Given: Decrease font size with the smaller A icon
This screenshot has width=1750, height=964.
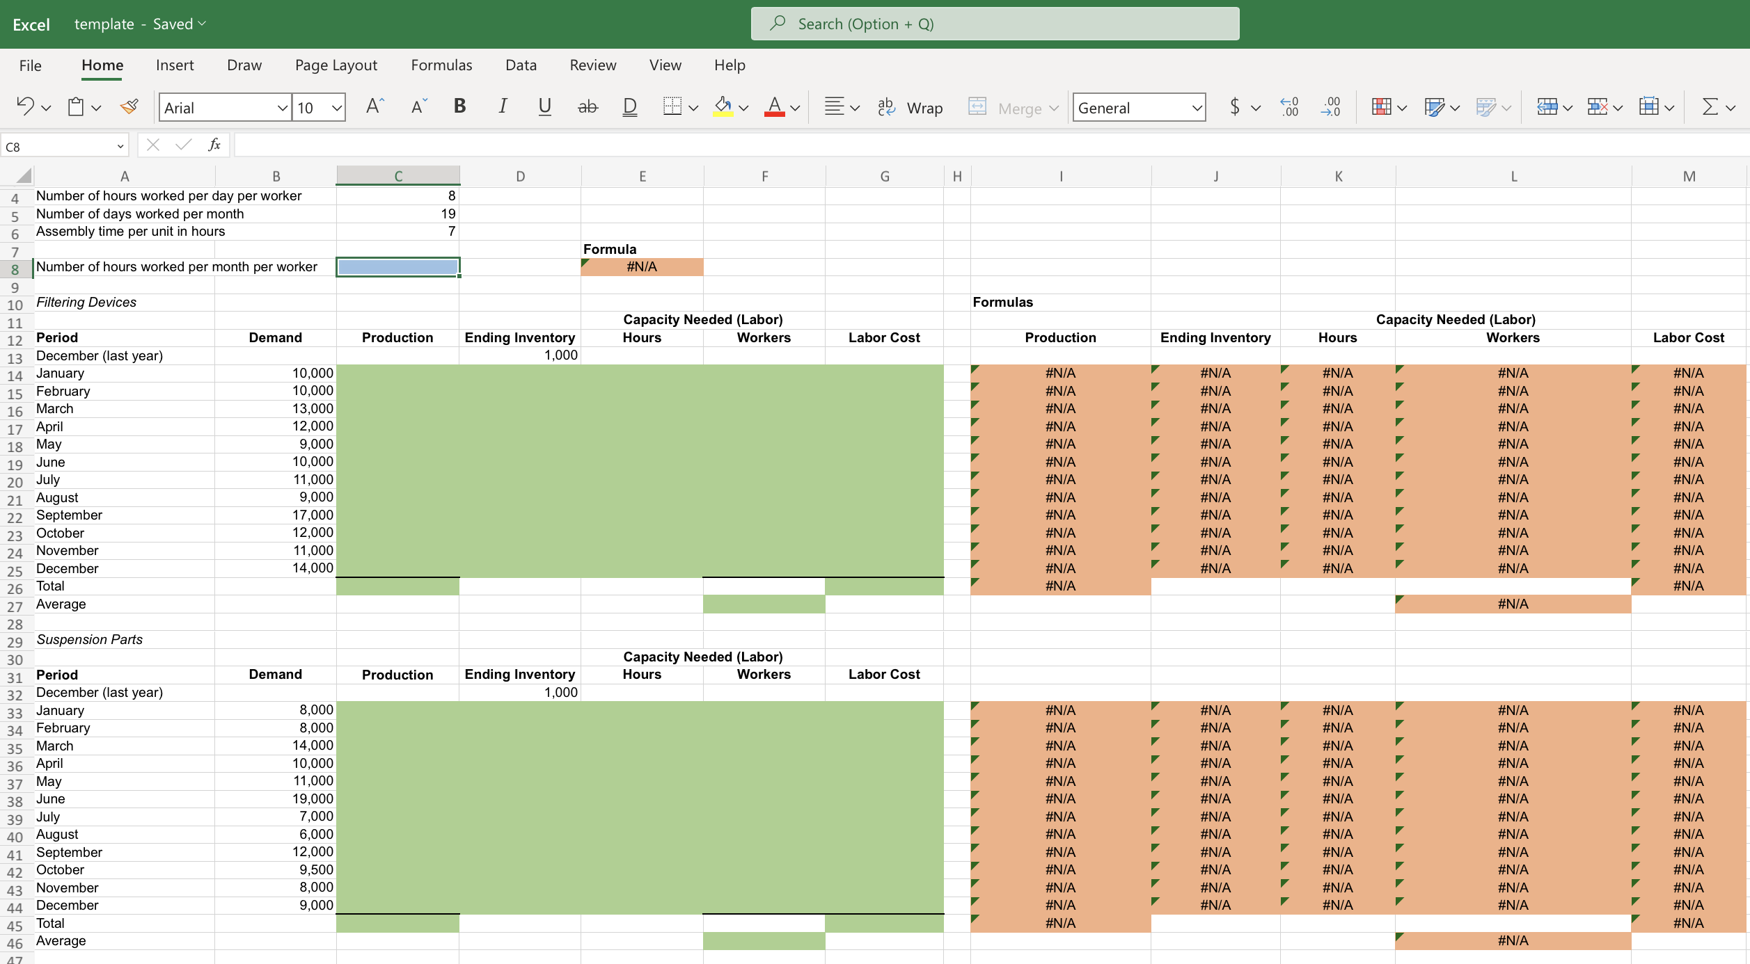Looking at the screenshot, I should (418, 106).
